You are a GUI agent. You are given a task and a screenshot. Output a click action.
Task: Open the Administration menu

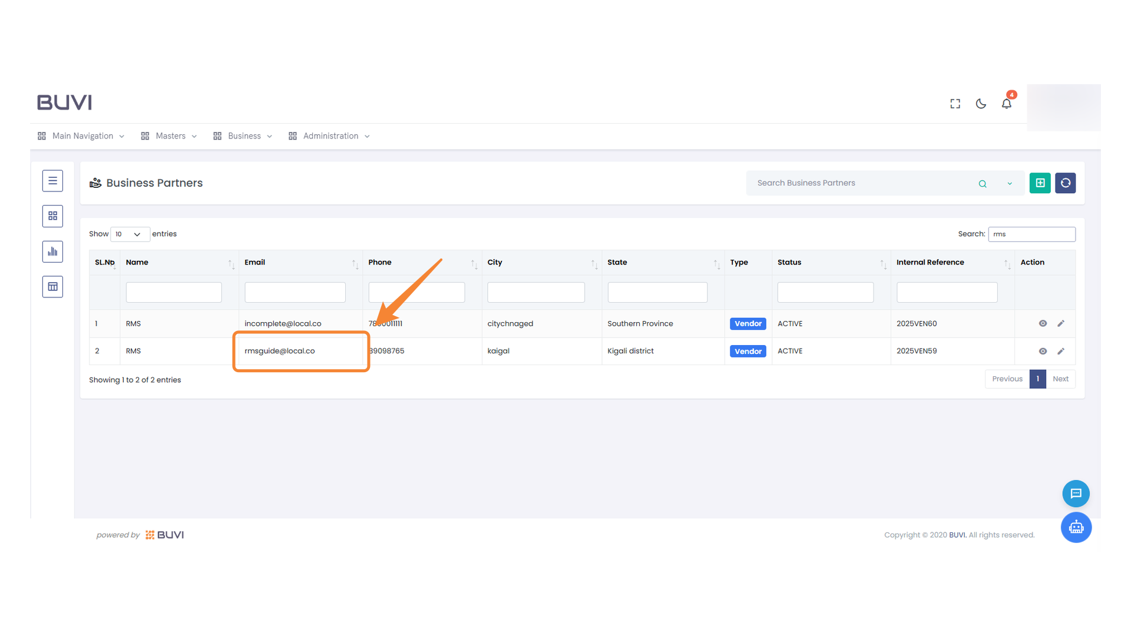point(330,136)
